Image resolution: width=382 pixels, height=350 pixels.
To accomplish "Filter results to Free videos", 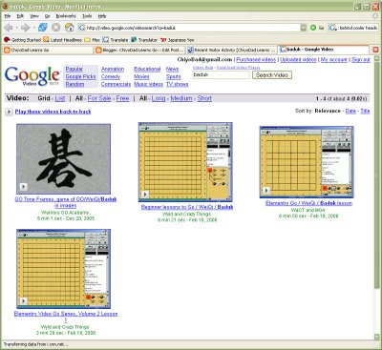I will click(x=122, y=98).
